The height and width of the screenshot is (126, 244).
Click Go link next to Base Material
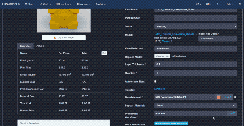pyautogui.click(x=228, y=97)
